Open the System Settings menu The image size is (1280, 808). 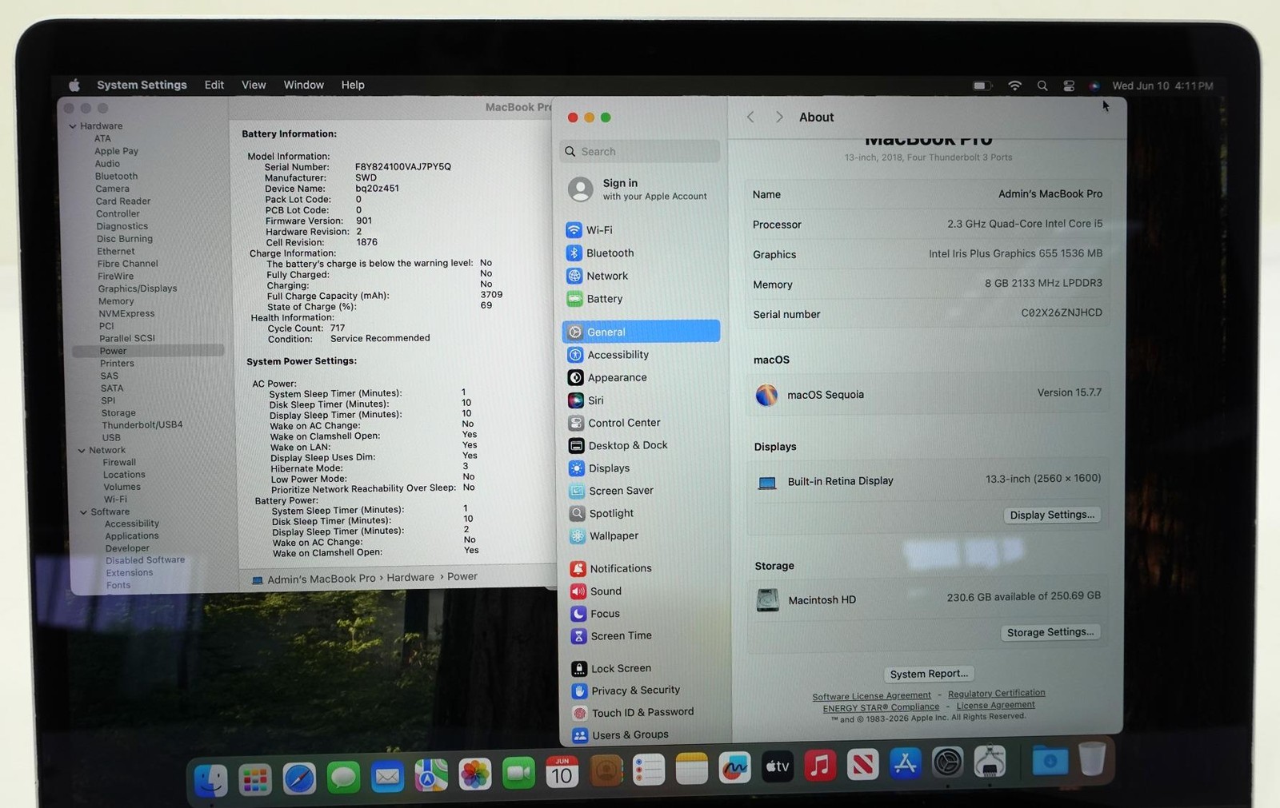pyautogui.click(x=142, y=85)
